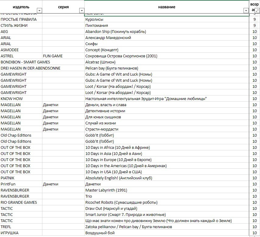Select Данетки series in Страсти-мордасти row
Image resolution: width=260 pixels, height=237 pixels.
coord(63,129)
